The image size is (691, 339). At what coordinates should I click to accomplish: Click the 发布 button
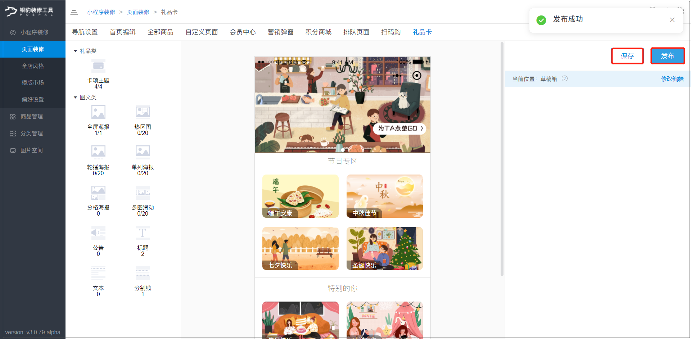(668, 56)
